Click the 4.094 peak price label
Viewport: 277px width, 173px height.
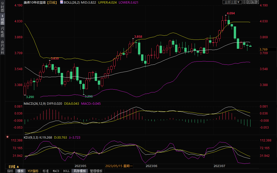click(231, 13)
